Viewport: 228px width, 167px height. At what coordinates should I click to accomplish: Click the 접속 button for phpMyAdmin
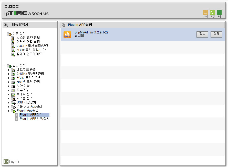point(202,34)
